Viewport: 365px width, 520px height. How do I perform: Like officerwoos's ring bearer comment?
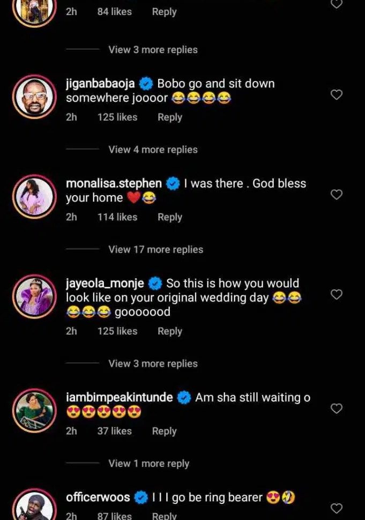click(336, 508)
